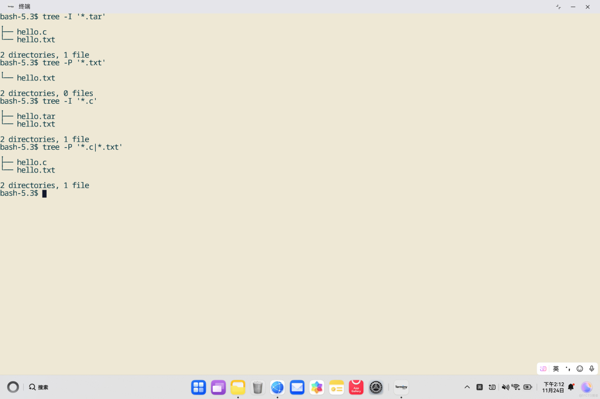Screen dimensions: 600x399
Task: Open the yellow Notes memo app
Action: 336,387
